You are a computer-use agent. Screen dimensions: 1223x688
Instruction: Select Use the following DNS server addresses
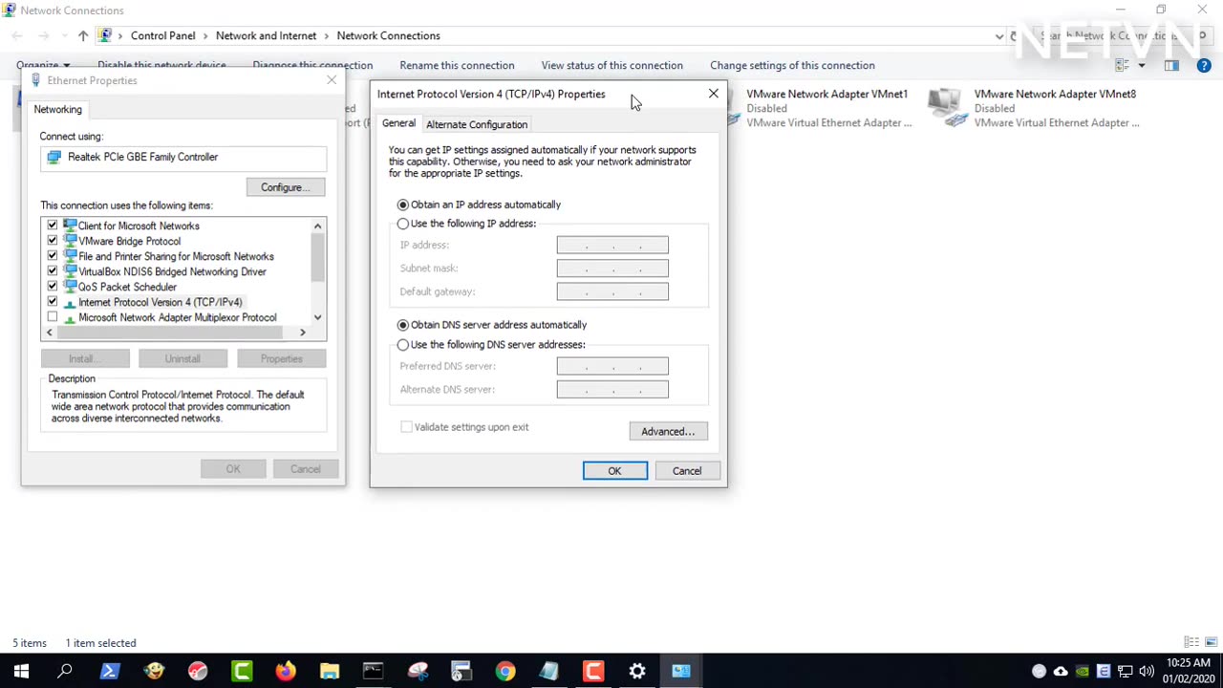coord(403,345)
